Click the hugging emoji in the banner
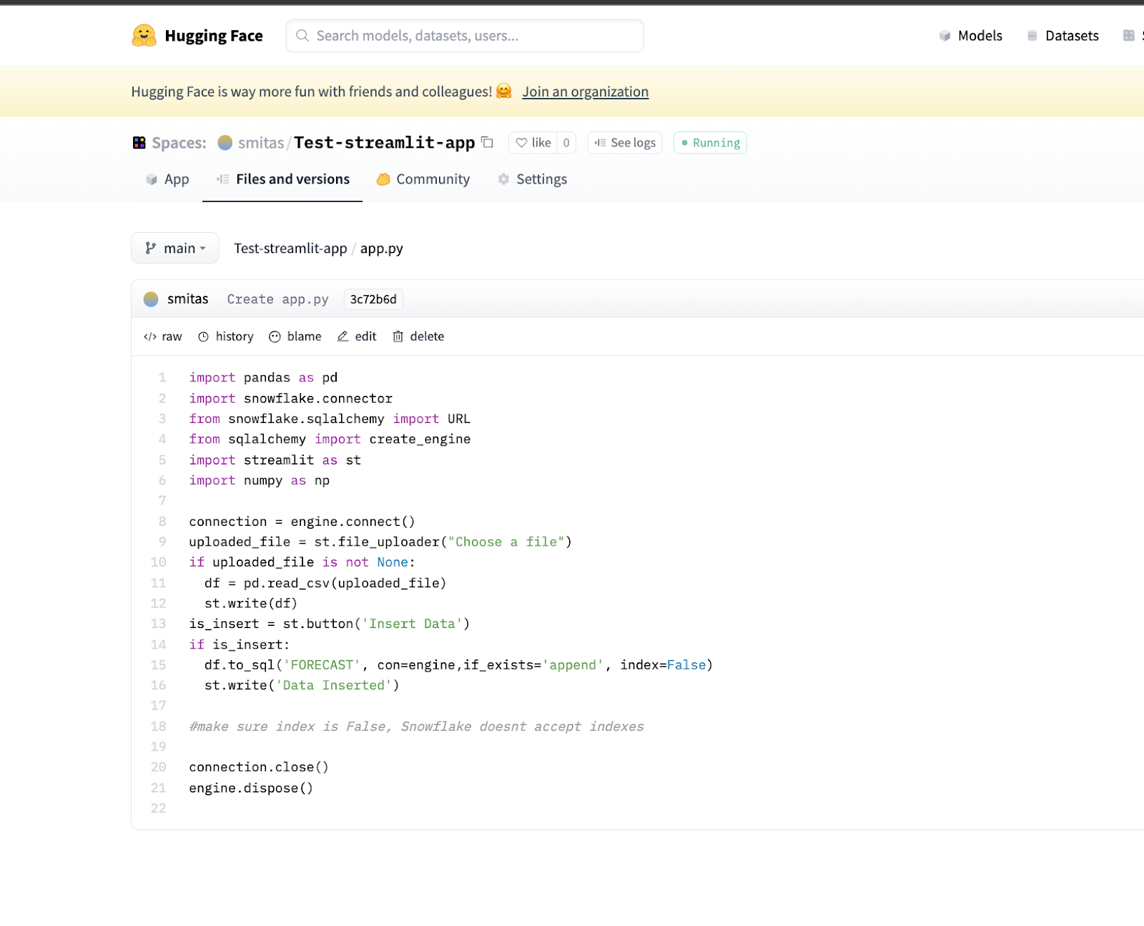Screen dimensions: 1144x926 pyautogui.click(x=504, y=91)
